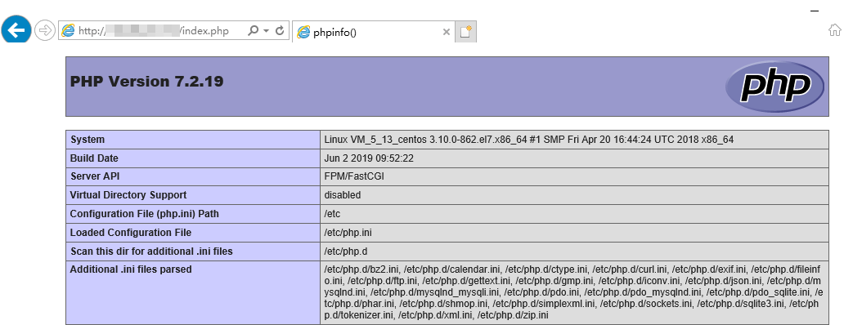844x325 pixels.
Task: Click the PHP logo image
Action: tap(774, 87)
